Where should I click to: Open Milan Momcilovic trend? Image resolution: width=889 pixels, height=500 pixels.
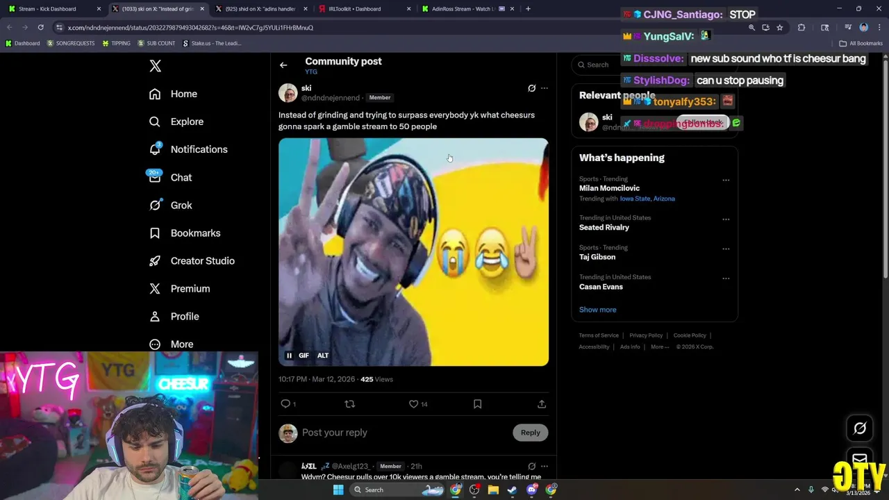[x=609, y=188]
